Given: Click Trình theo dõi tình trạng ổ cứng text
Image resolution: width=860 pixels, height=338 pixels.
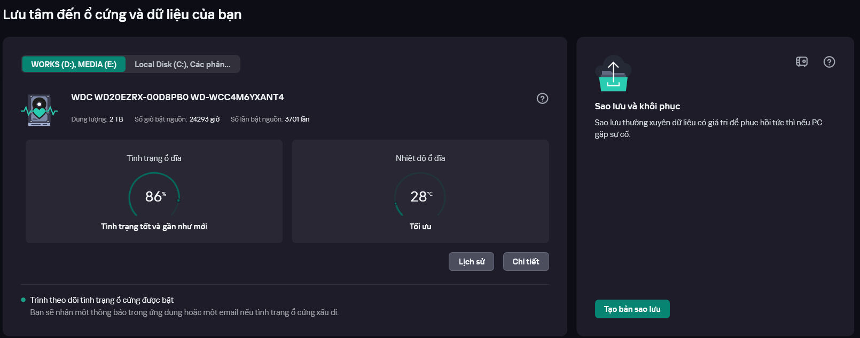Looking at the screenshot, I should coord(101,300).
